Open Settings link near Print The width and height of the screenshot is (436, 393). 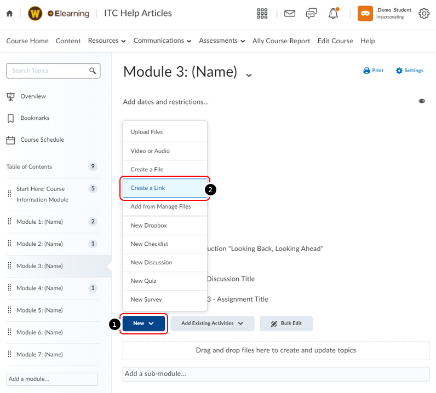tap(409, 71)
